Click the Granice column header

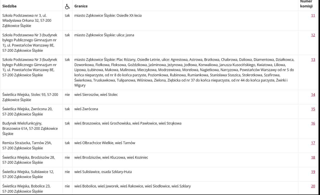click(x=81, y=6)
